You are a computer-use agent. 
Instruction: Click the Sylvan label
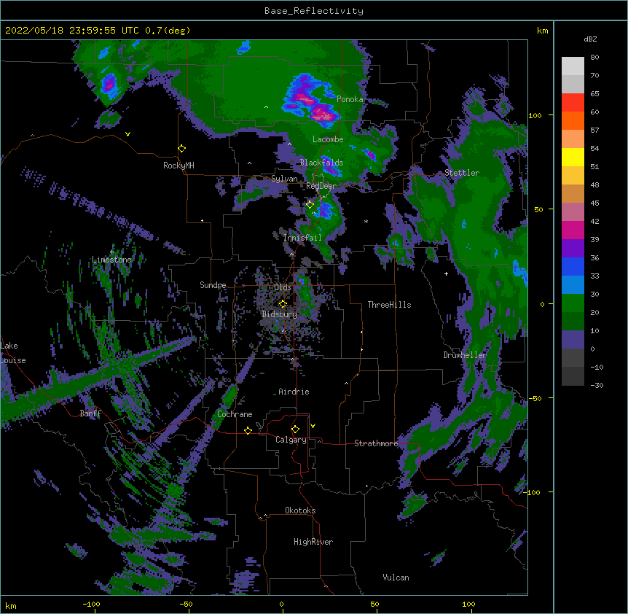[284, 179]
